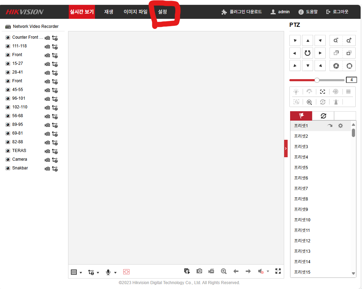Capture a snapshot with camera icon
Screen dimensions: 362x289
pyautogui.click(x=199, y=271)
